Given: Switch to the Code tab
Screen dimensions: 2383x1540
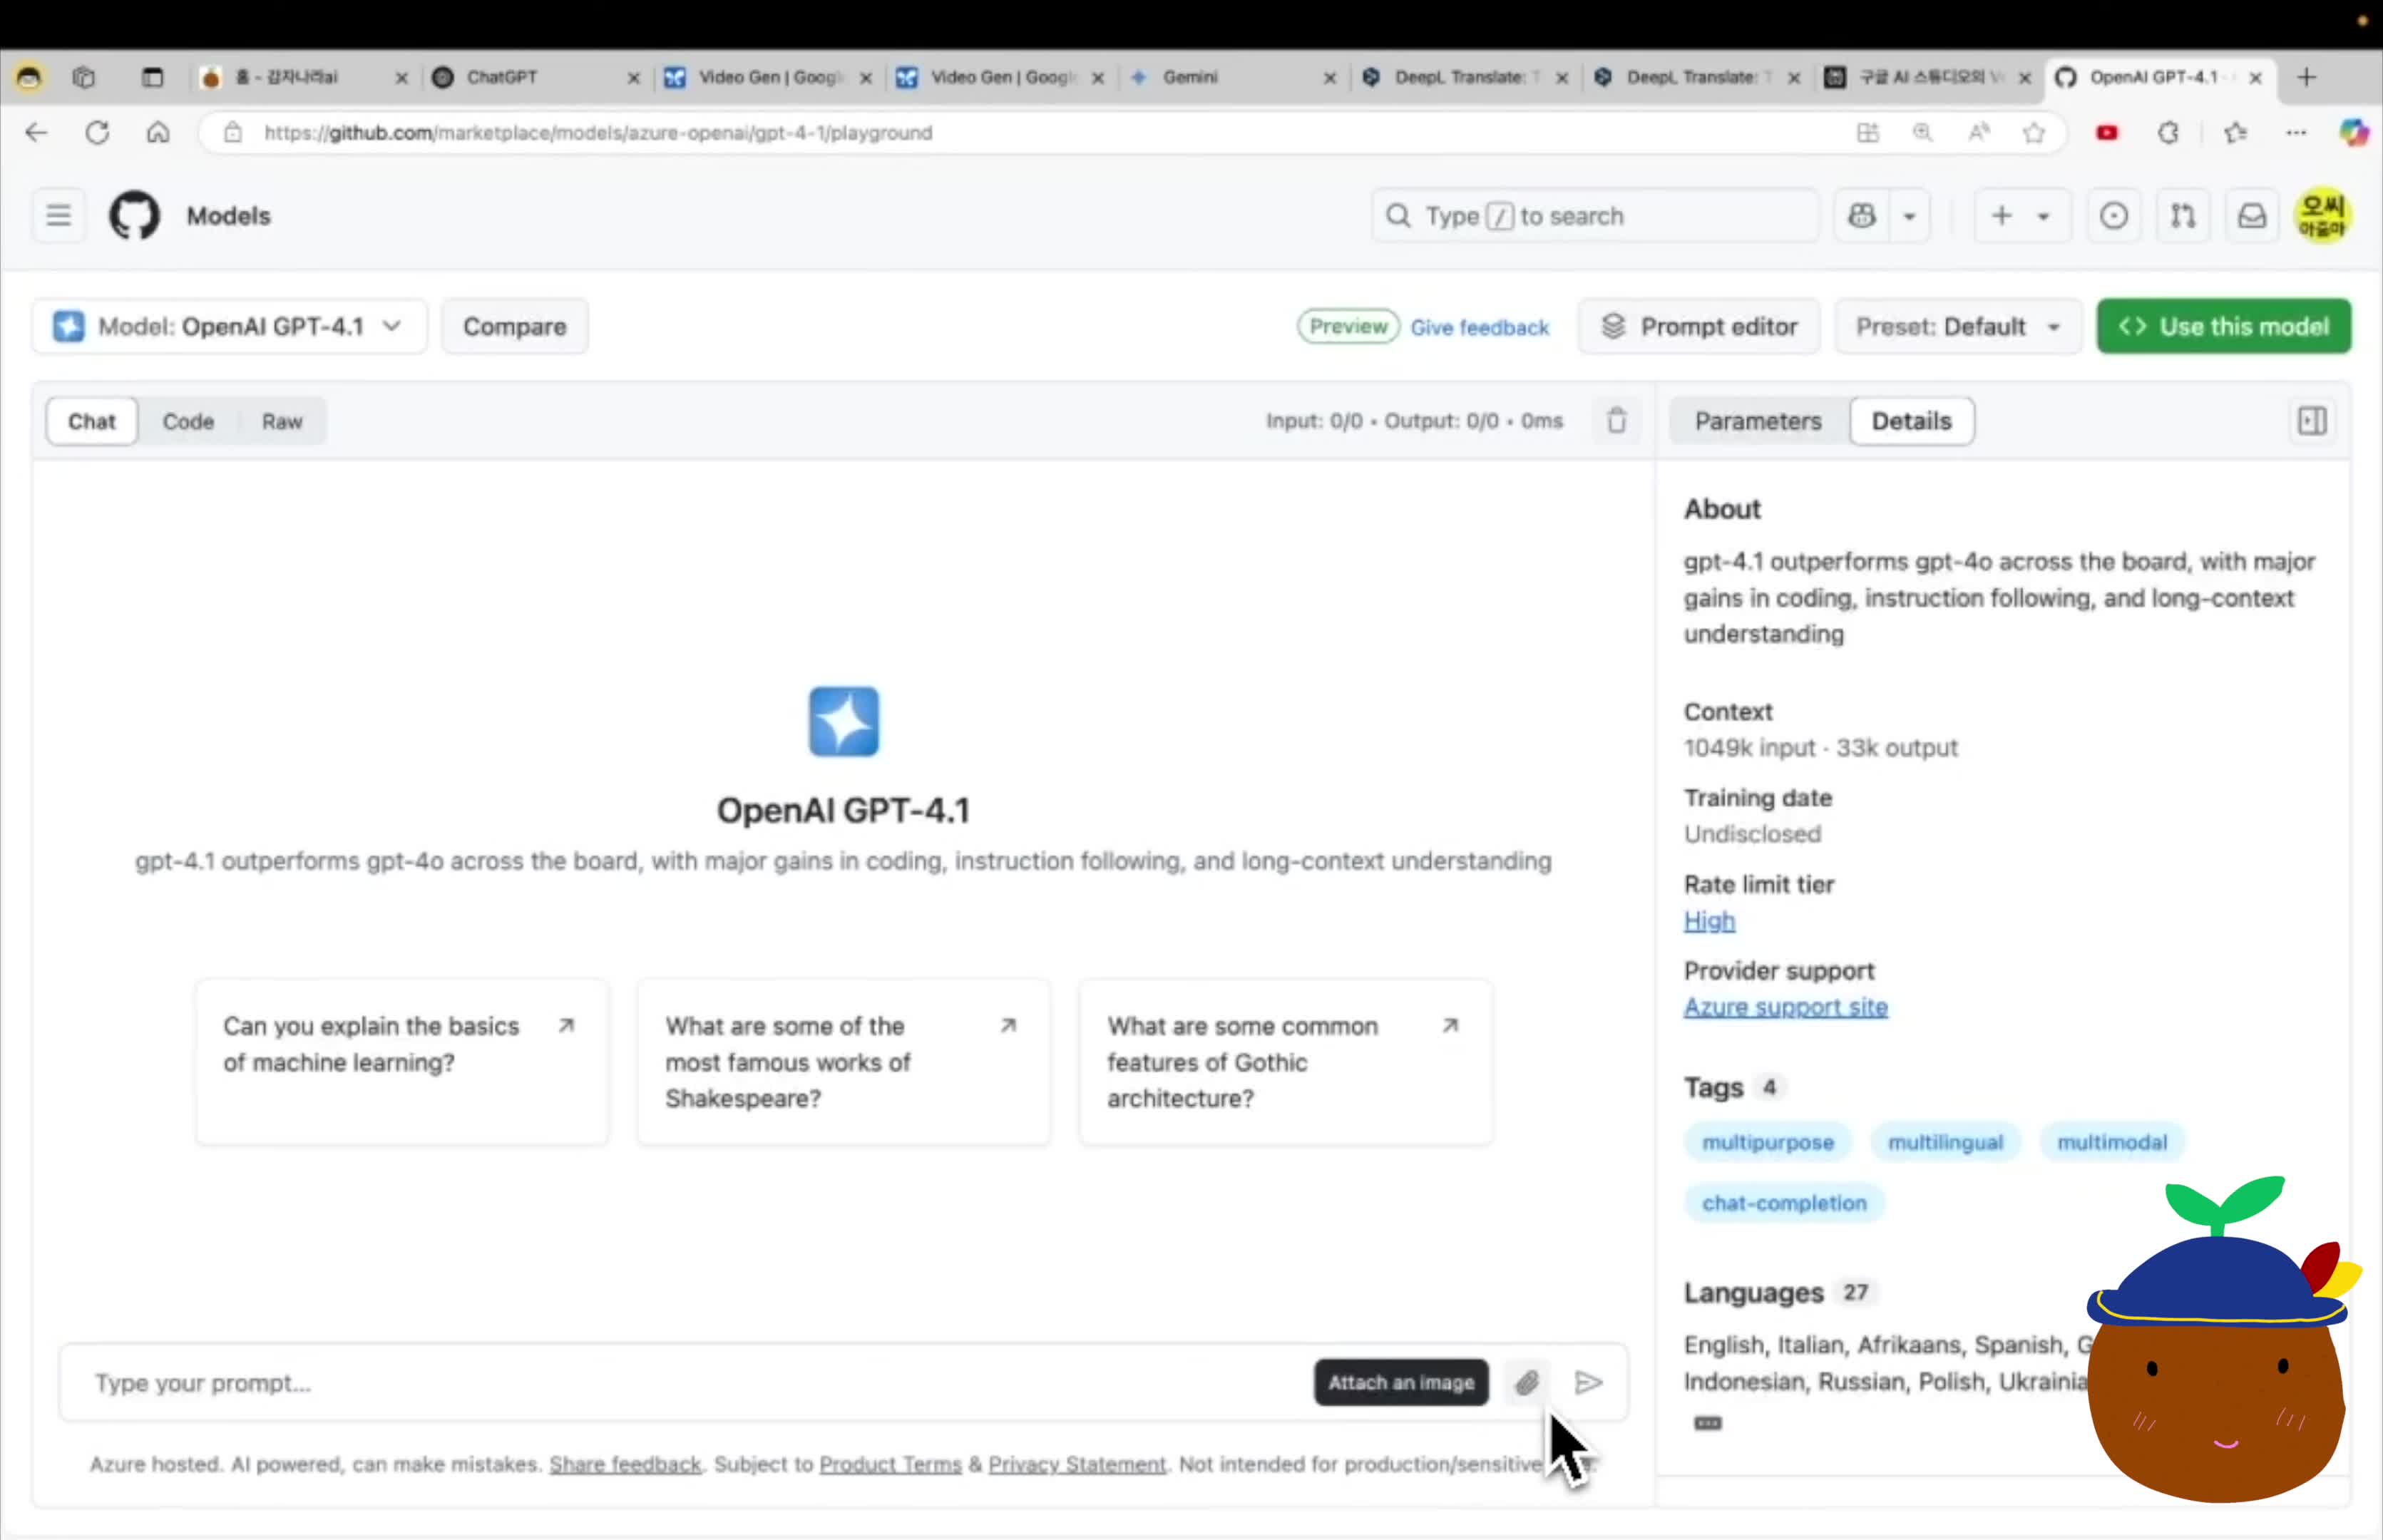Looking at the screenshot, I should coord(188,422).
